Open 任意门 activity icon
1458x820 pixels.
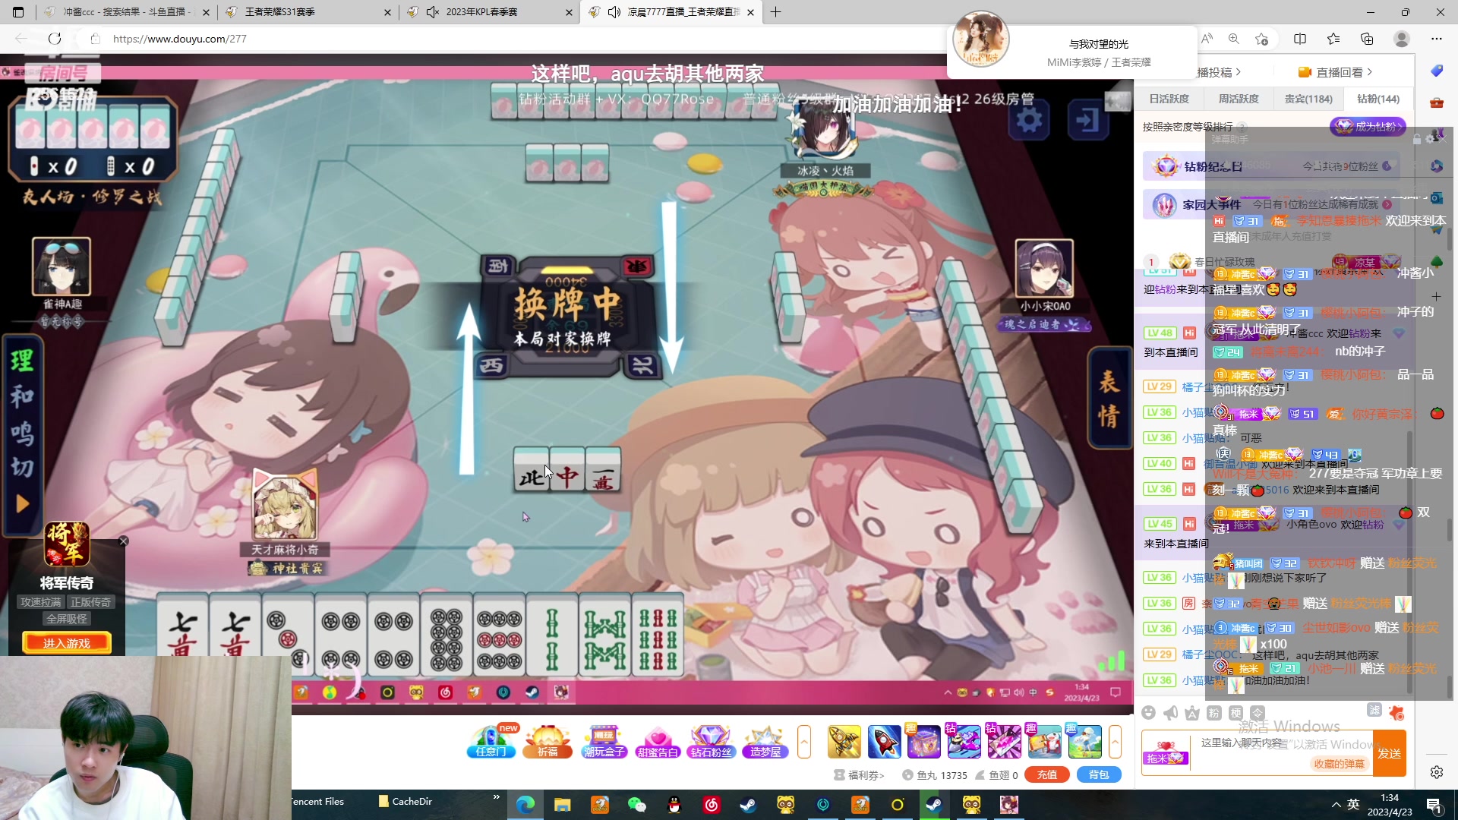click(x=491, y=741)
